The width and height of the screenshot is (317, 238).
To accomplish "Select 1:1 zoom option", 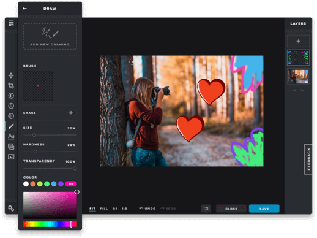I will (115, 209).
